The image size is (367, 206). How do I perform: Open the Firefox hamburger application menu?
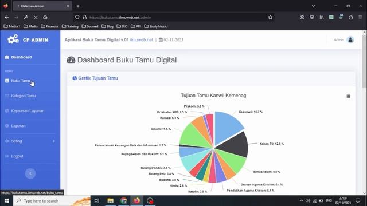coord(360,17)
